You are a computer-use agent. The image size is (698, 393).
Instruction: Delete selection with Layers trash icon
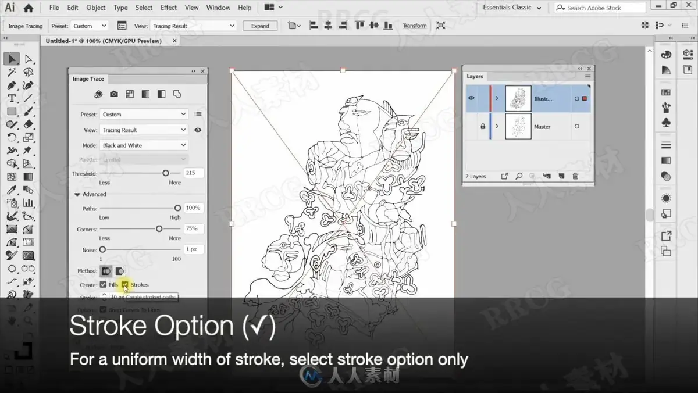575,176
